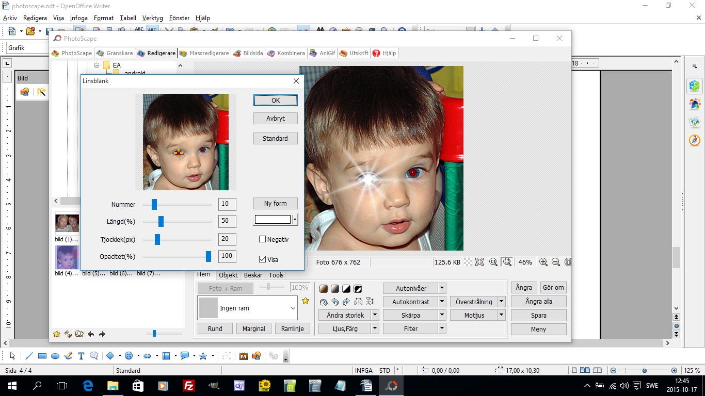Click the Meny button

(x=539, y=329)
